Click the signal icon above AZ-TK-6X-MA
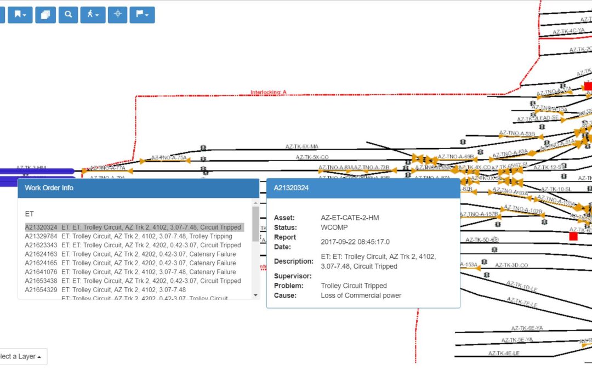The image size is (592, 370). 203,148
